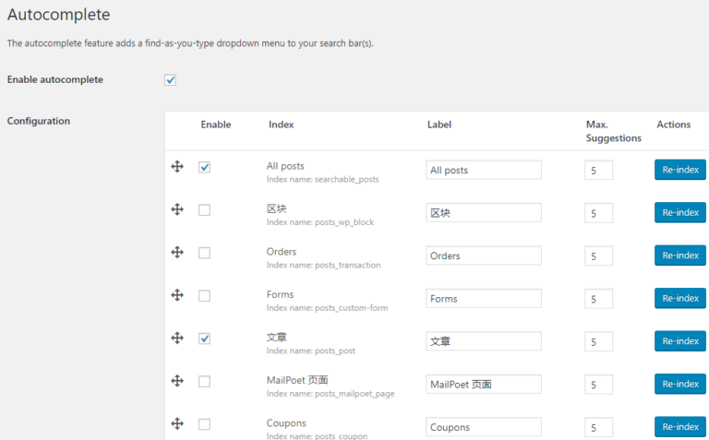
Task: Focus max suggestions field for 文章
Action: click(598, 342)
